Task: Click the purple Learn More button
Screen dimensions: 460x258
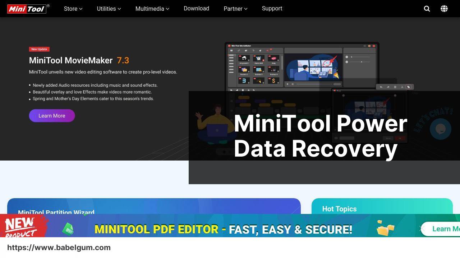Action: [52, 116]
